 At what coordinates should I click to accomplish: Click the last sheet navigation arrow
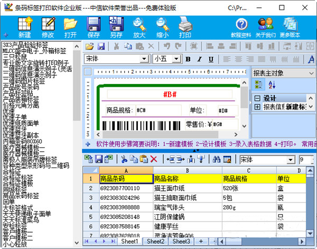[113, 241]
